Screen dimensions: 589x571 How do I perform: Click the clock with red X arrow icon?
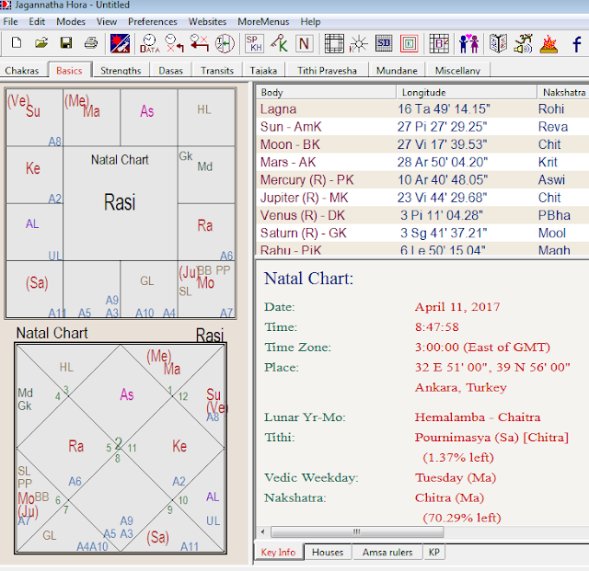[x=174, y=43]
